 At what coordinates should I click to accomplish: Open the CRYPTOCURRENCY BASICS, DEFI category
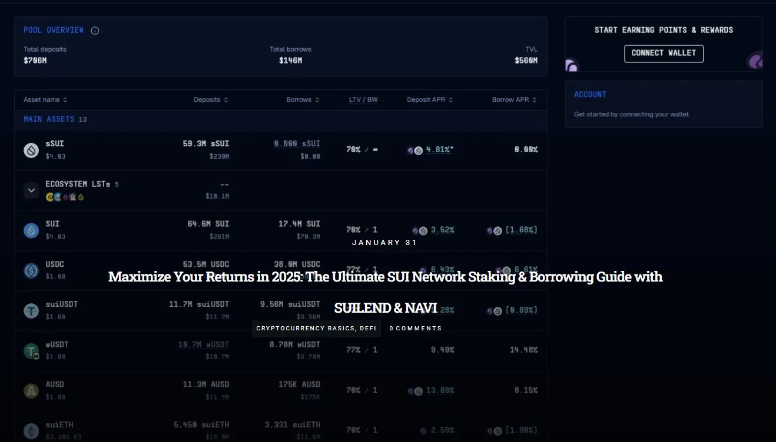click(316, 328)
